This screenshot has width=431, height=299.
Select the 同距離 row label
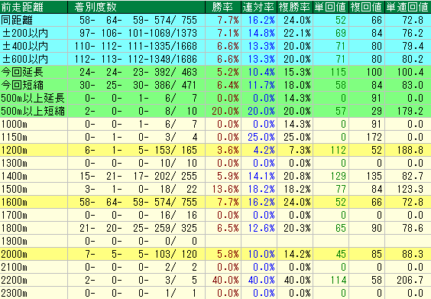tap(17, 20)
